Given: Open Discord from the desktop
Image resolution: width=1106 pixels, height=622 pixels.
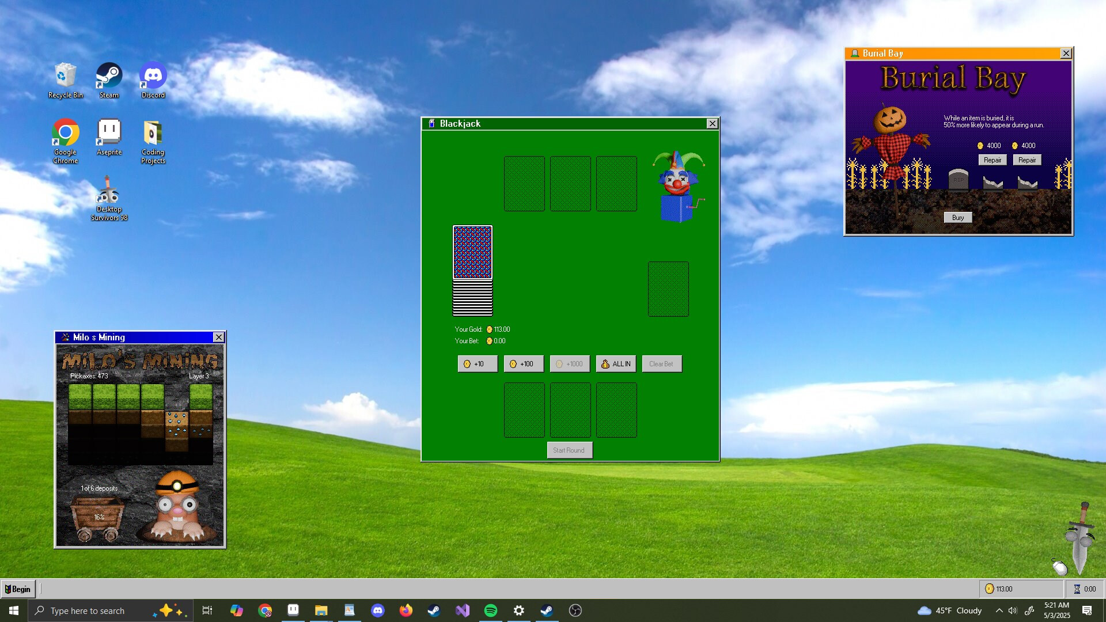Looking at the screenshot, I should (152, 76).
